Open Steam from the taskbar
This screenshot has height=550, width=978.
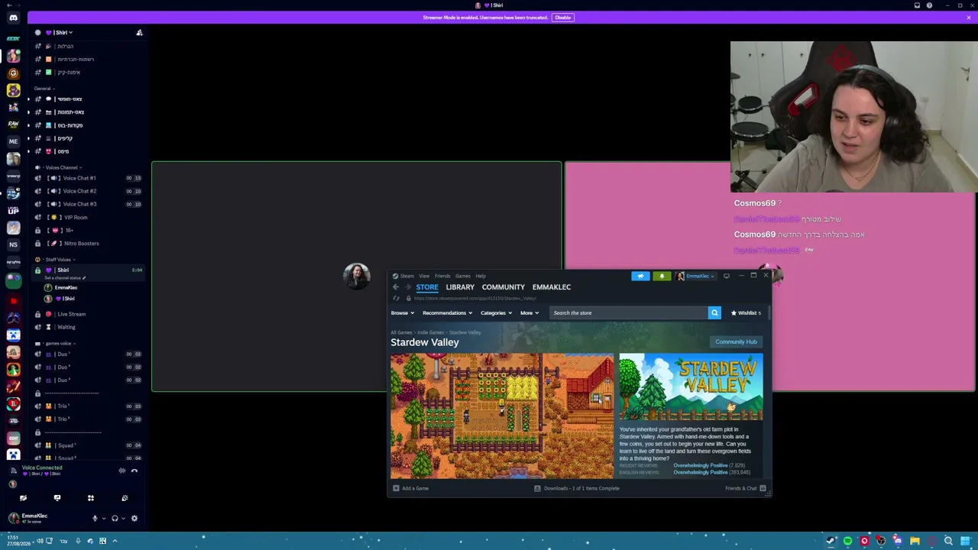pos(831,541)
